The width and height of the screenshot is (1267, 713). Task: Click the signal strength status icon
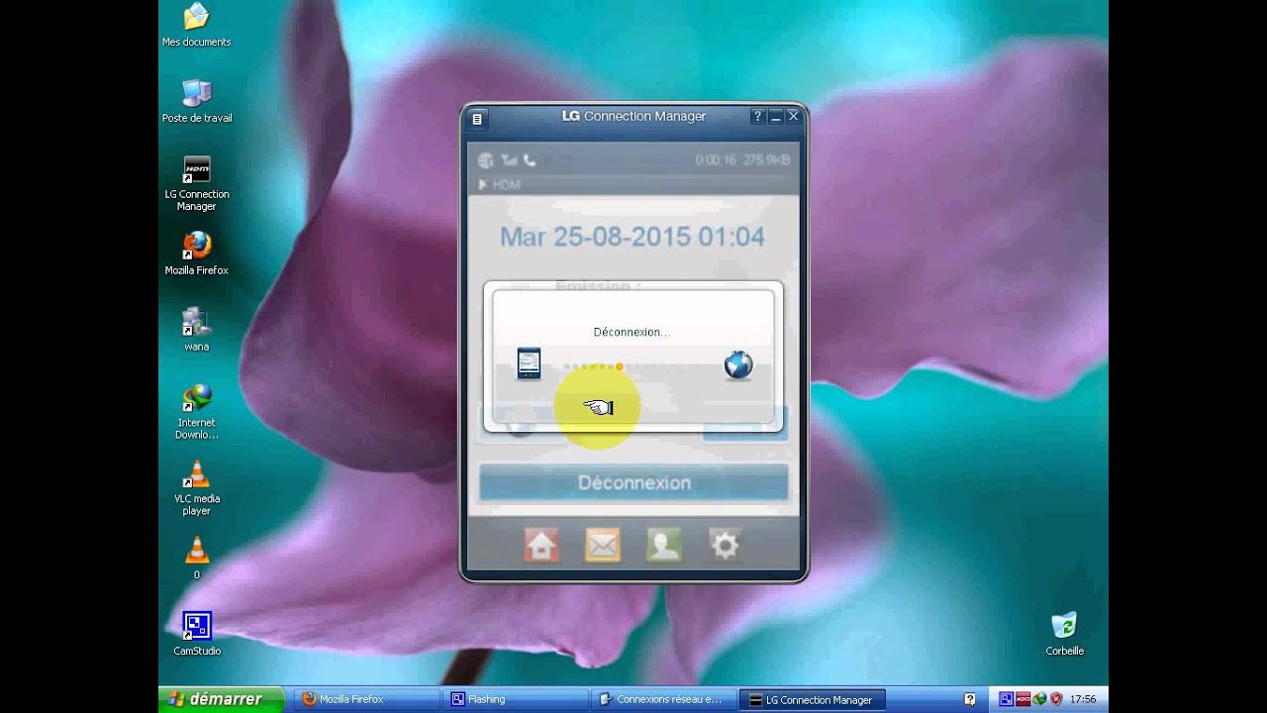point(509,160)
